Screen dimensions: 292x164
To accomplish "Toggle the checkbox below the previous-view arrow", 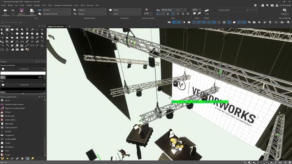I will coord(3,22).
